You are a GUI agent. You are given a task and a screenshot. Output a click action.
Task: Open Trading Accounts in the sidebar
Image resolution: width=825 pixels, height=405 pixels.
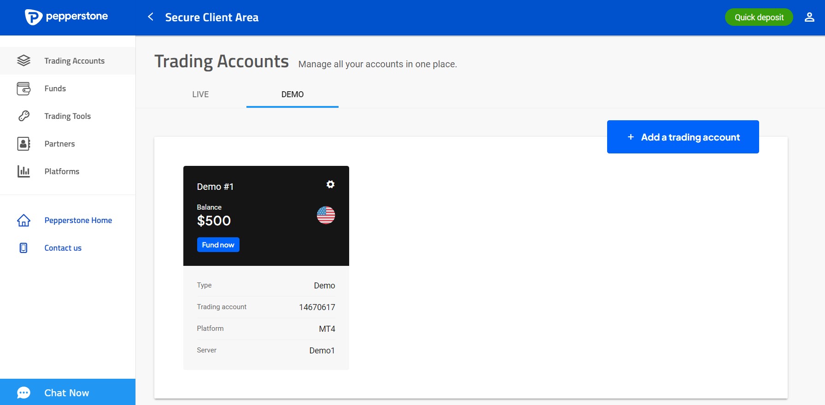tap(74, 61)
